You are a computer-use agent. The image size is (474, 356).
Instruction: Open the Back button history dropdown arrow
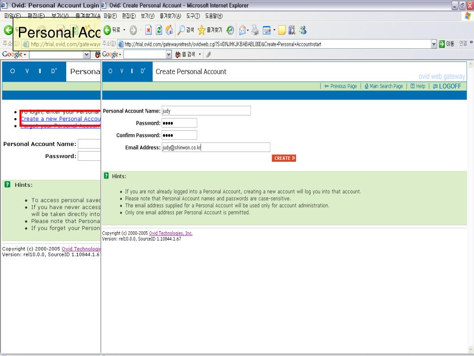point(125,30)
